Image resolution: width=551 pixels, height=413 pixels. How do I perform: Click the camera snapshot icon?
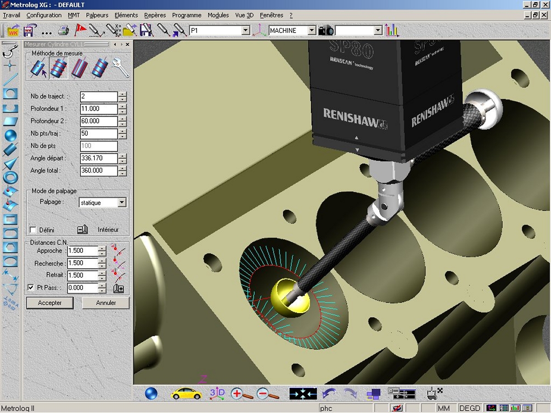(x=326, y=31)
